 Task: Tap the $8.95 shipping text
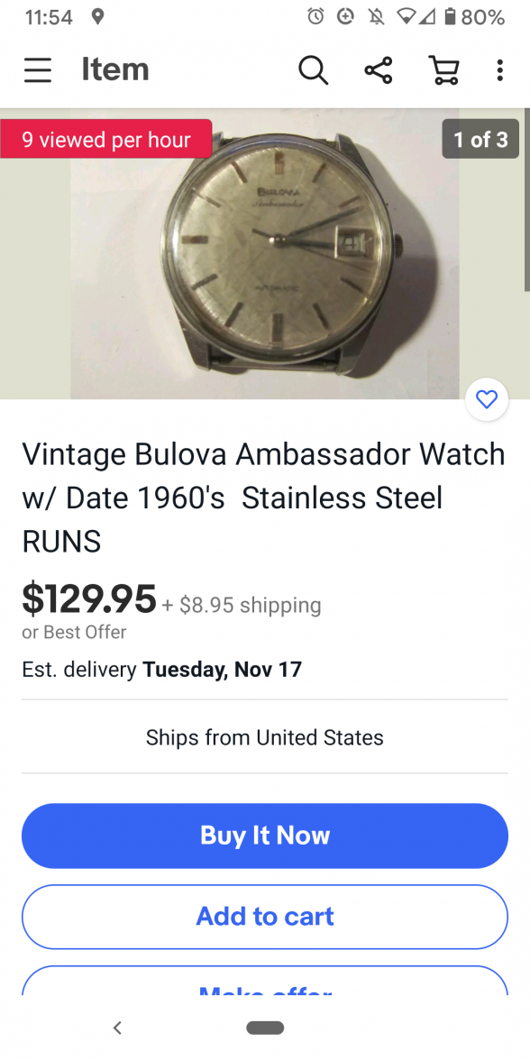pos(242,604)
